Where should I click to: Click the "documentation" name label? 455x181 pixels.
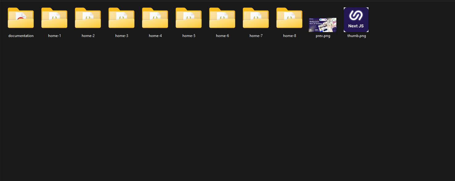pyautogui.click(x=21, y=36)
